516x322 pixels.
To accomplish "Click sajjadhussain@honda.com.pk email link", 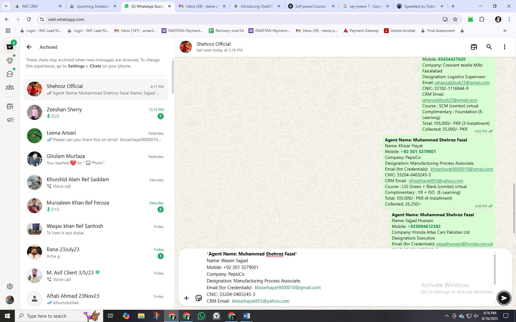I will (x=464, y=244).
